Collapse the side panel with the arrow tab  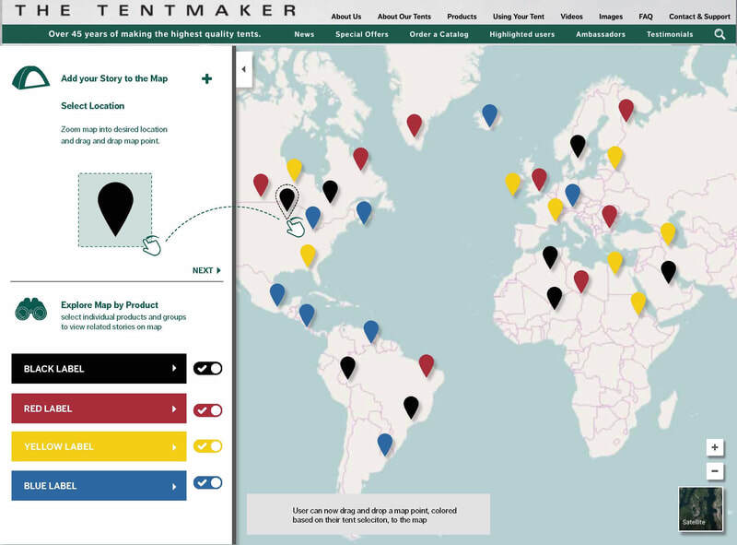click(244, 69)
